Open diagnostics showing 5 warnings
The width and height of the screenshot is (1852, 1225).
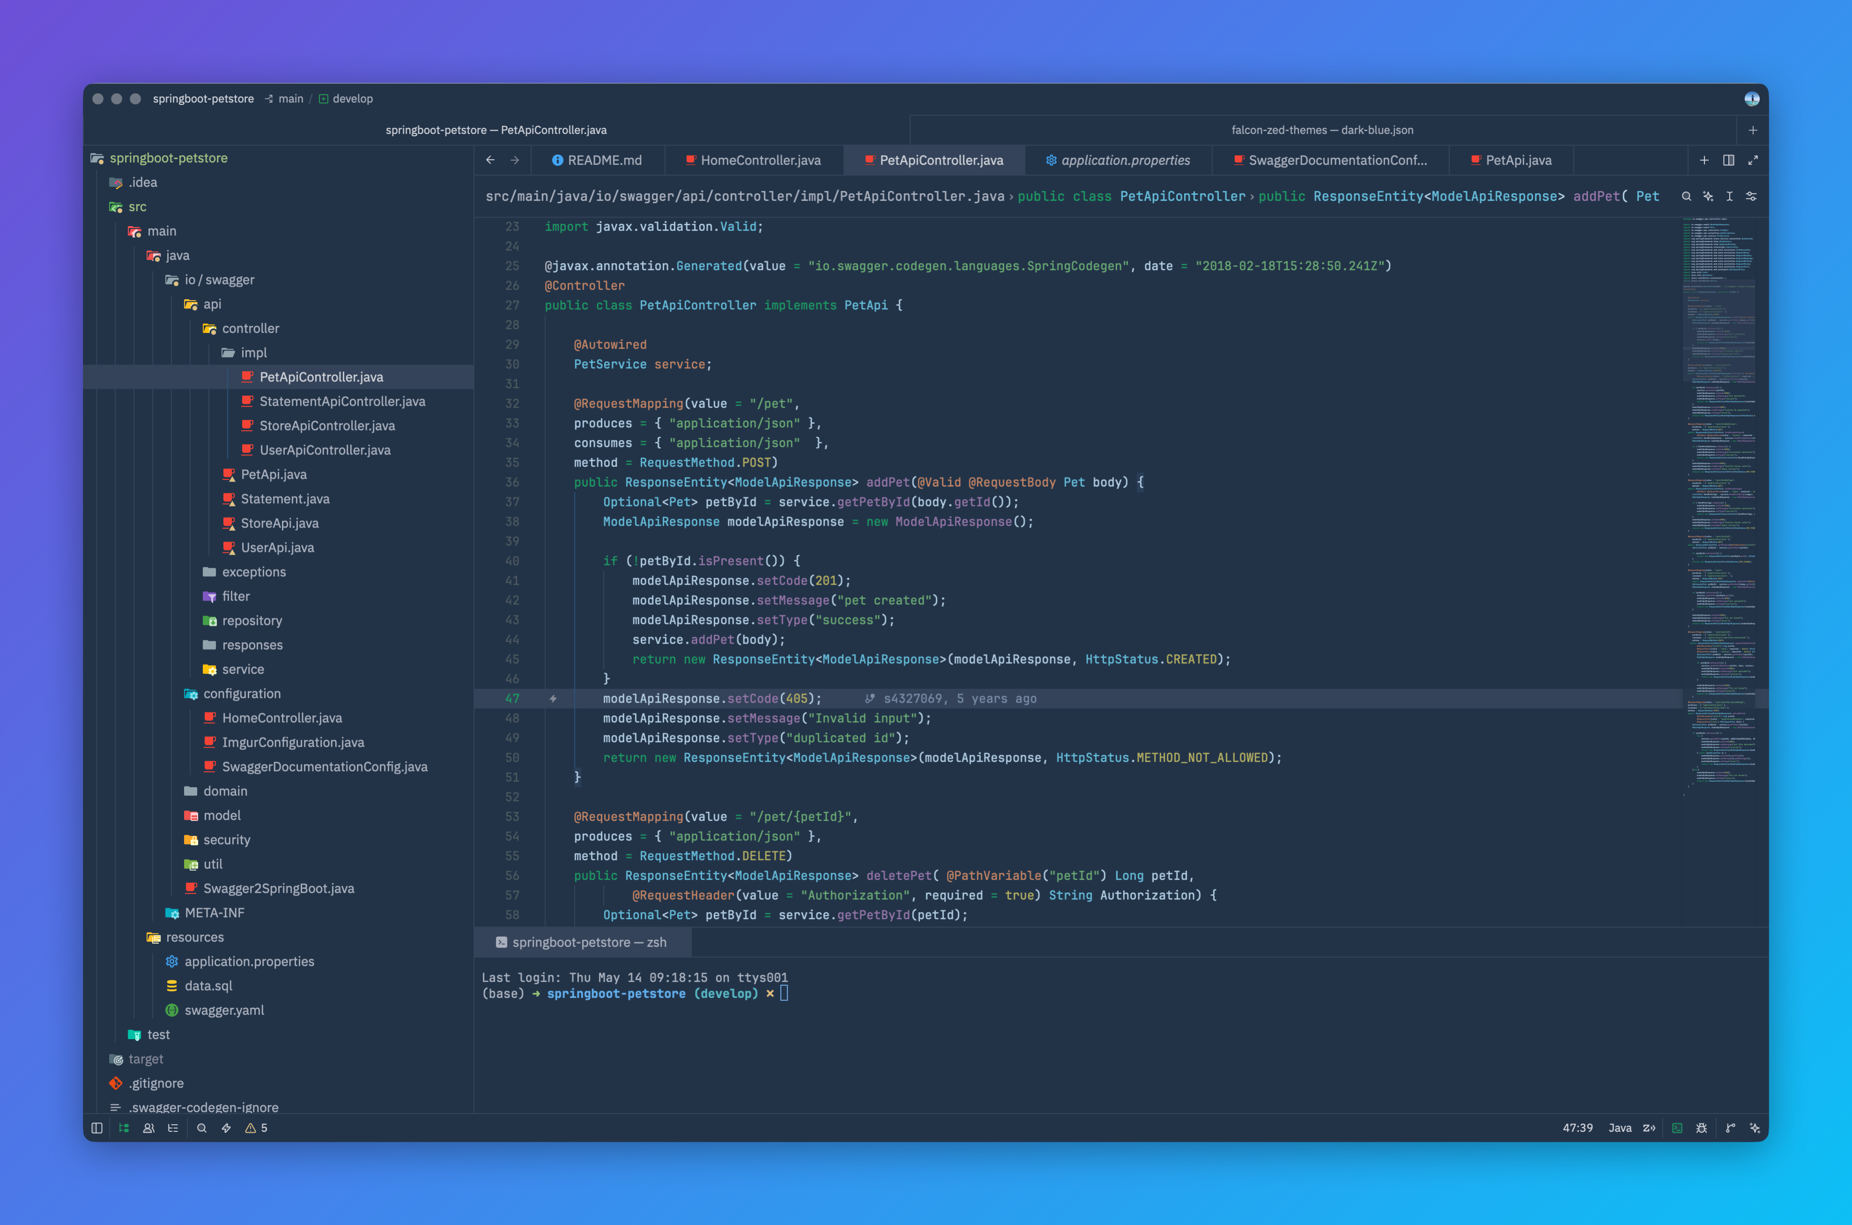[256, 1127]
